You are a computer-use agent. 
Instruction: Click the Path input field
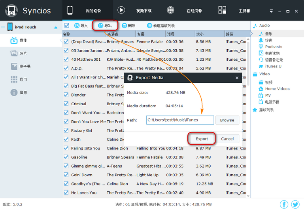click(180, 120)
